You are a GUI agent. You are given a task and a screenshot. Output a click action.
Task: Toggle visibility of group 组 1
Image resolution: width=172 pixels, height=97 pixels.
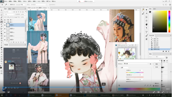(5, 20)
